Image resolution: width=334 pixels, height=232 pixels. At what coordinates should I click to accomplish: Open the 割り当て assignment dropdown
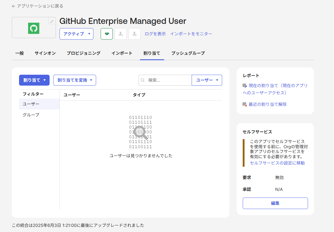pyautogui.click(x=34, y=80)
